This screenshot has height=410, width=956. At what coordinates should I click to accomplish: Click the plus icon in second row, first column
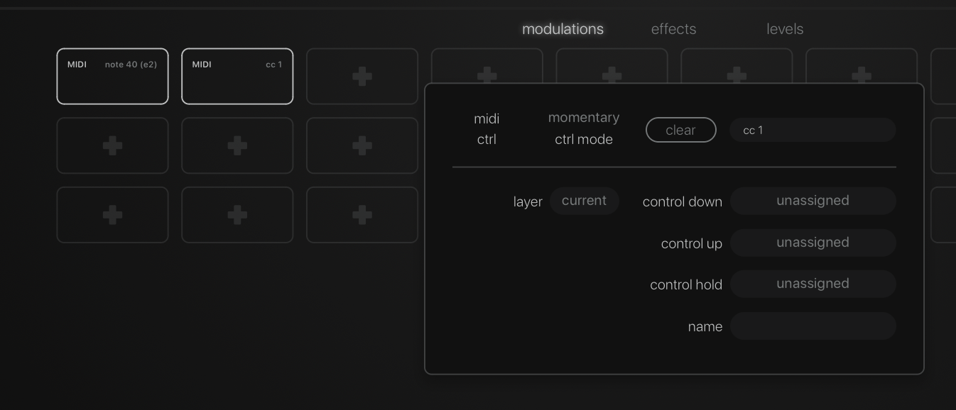[x=112, y=146]
